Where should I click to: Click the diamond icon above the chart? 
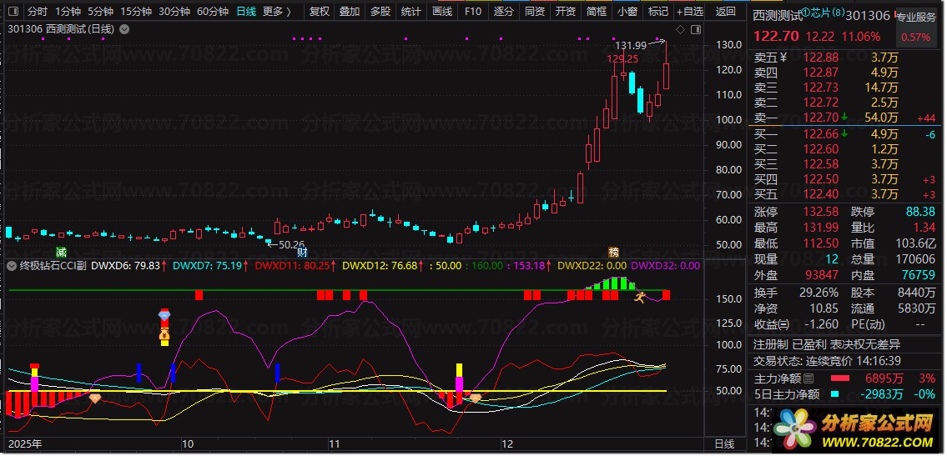tap(680, 29)
